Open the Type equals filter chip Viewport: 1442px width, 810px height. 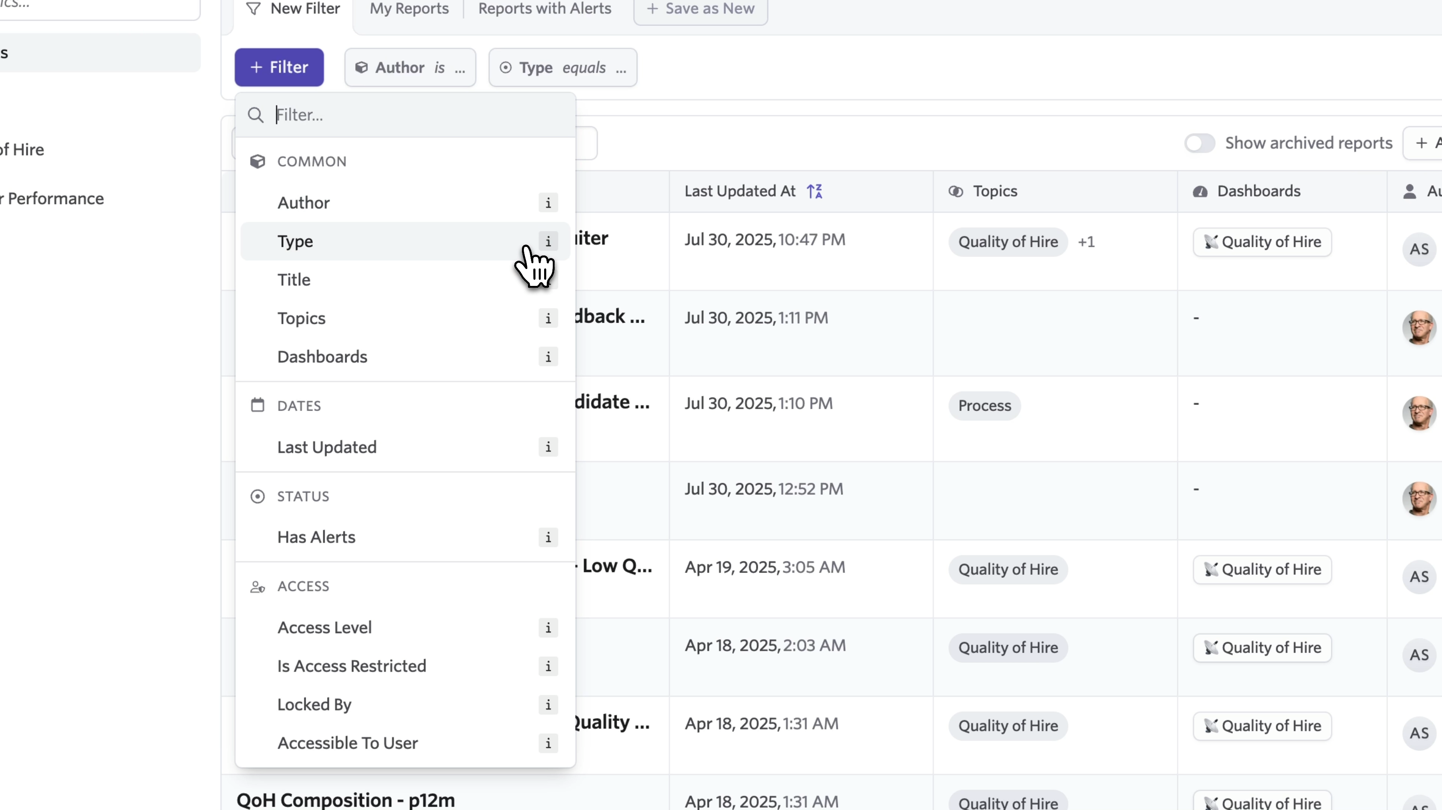[x=563, y=68]
